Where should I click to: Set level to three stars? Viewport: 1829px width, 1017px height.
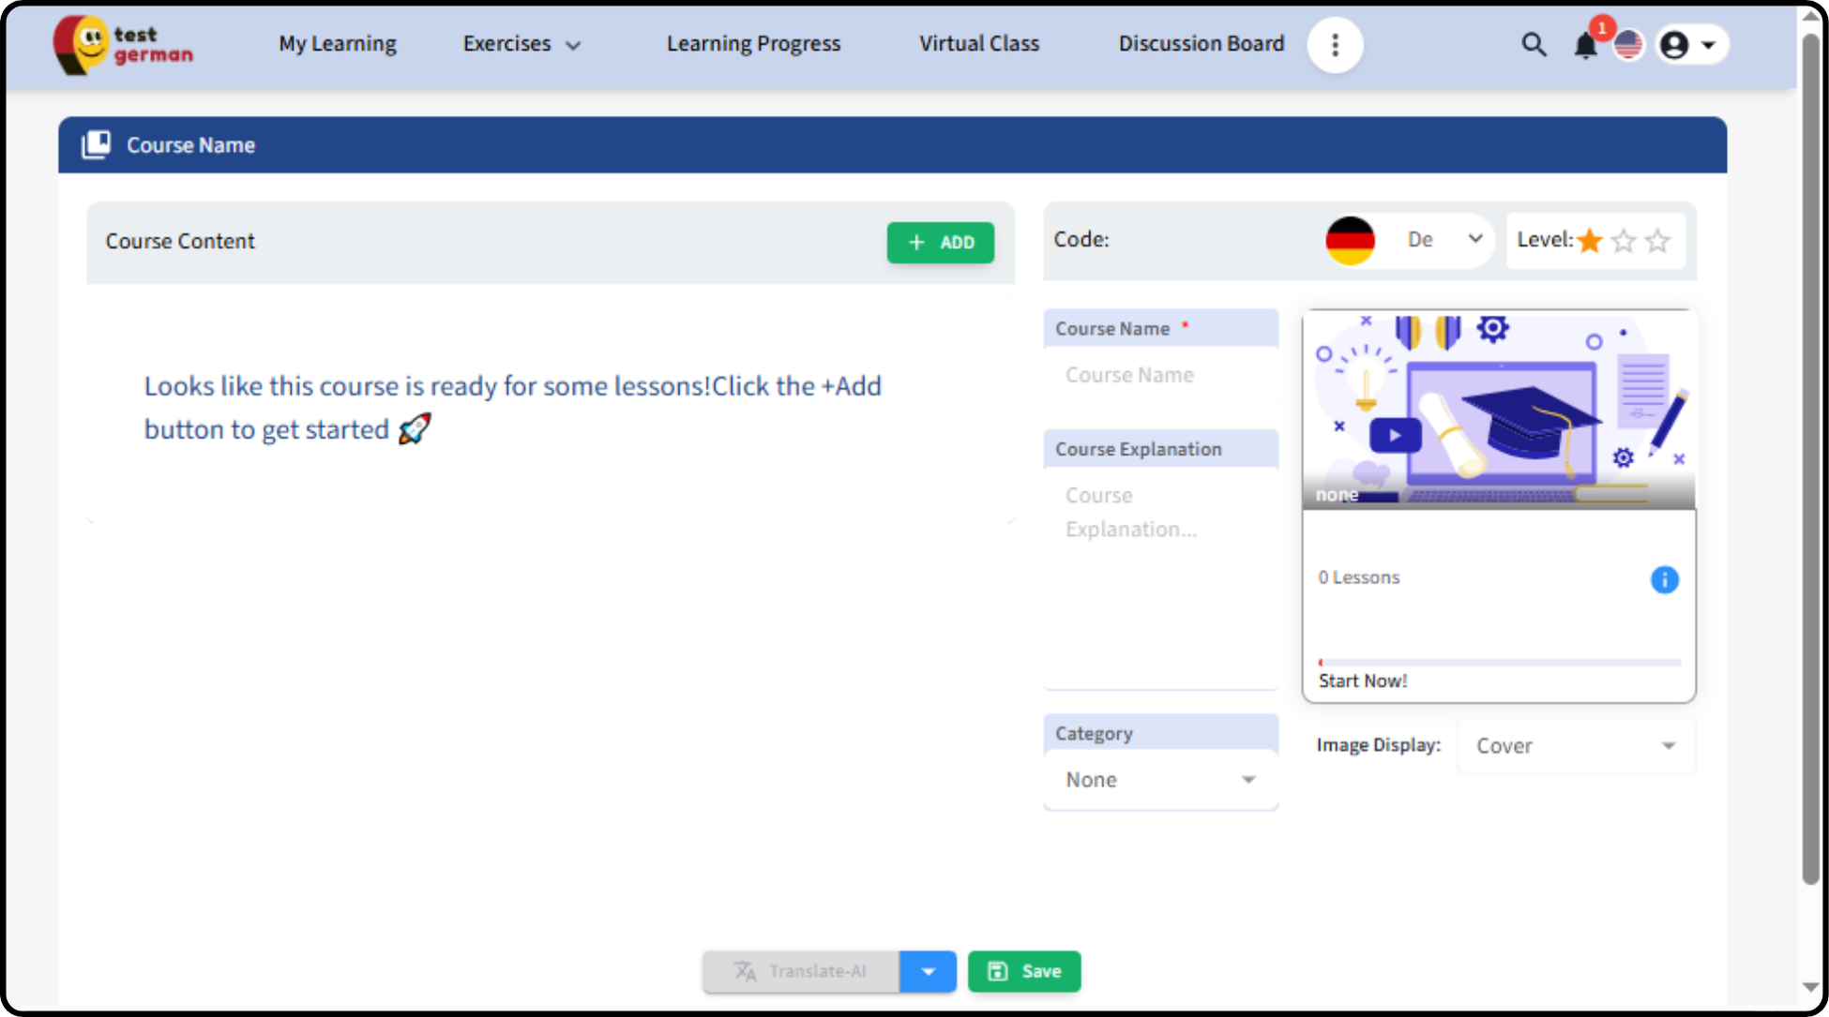pyautogui.click(x=1657, y=241)
